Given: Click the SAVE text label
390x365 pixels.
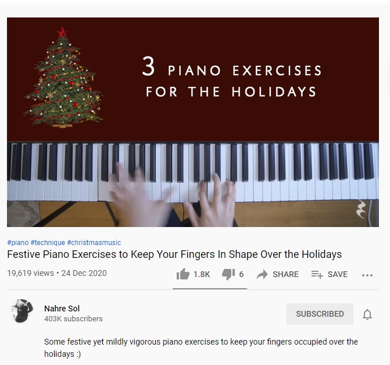Looking at the screenshot, I should [338, 274].
